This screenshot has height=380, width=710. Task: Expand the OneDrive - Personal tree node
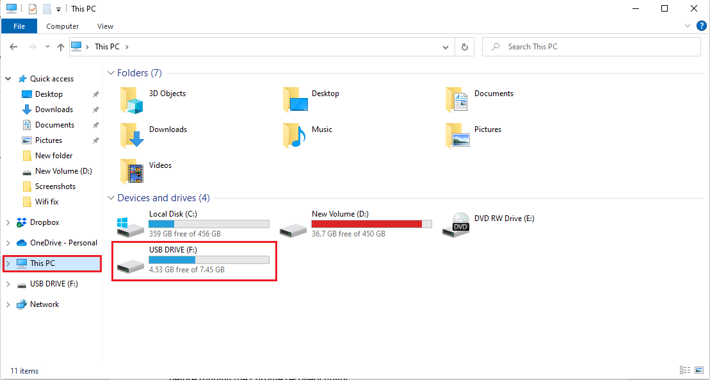tap(8, 243)
